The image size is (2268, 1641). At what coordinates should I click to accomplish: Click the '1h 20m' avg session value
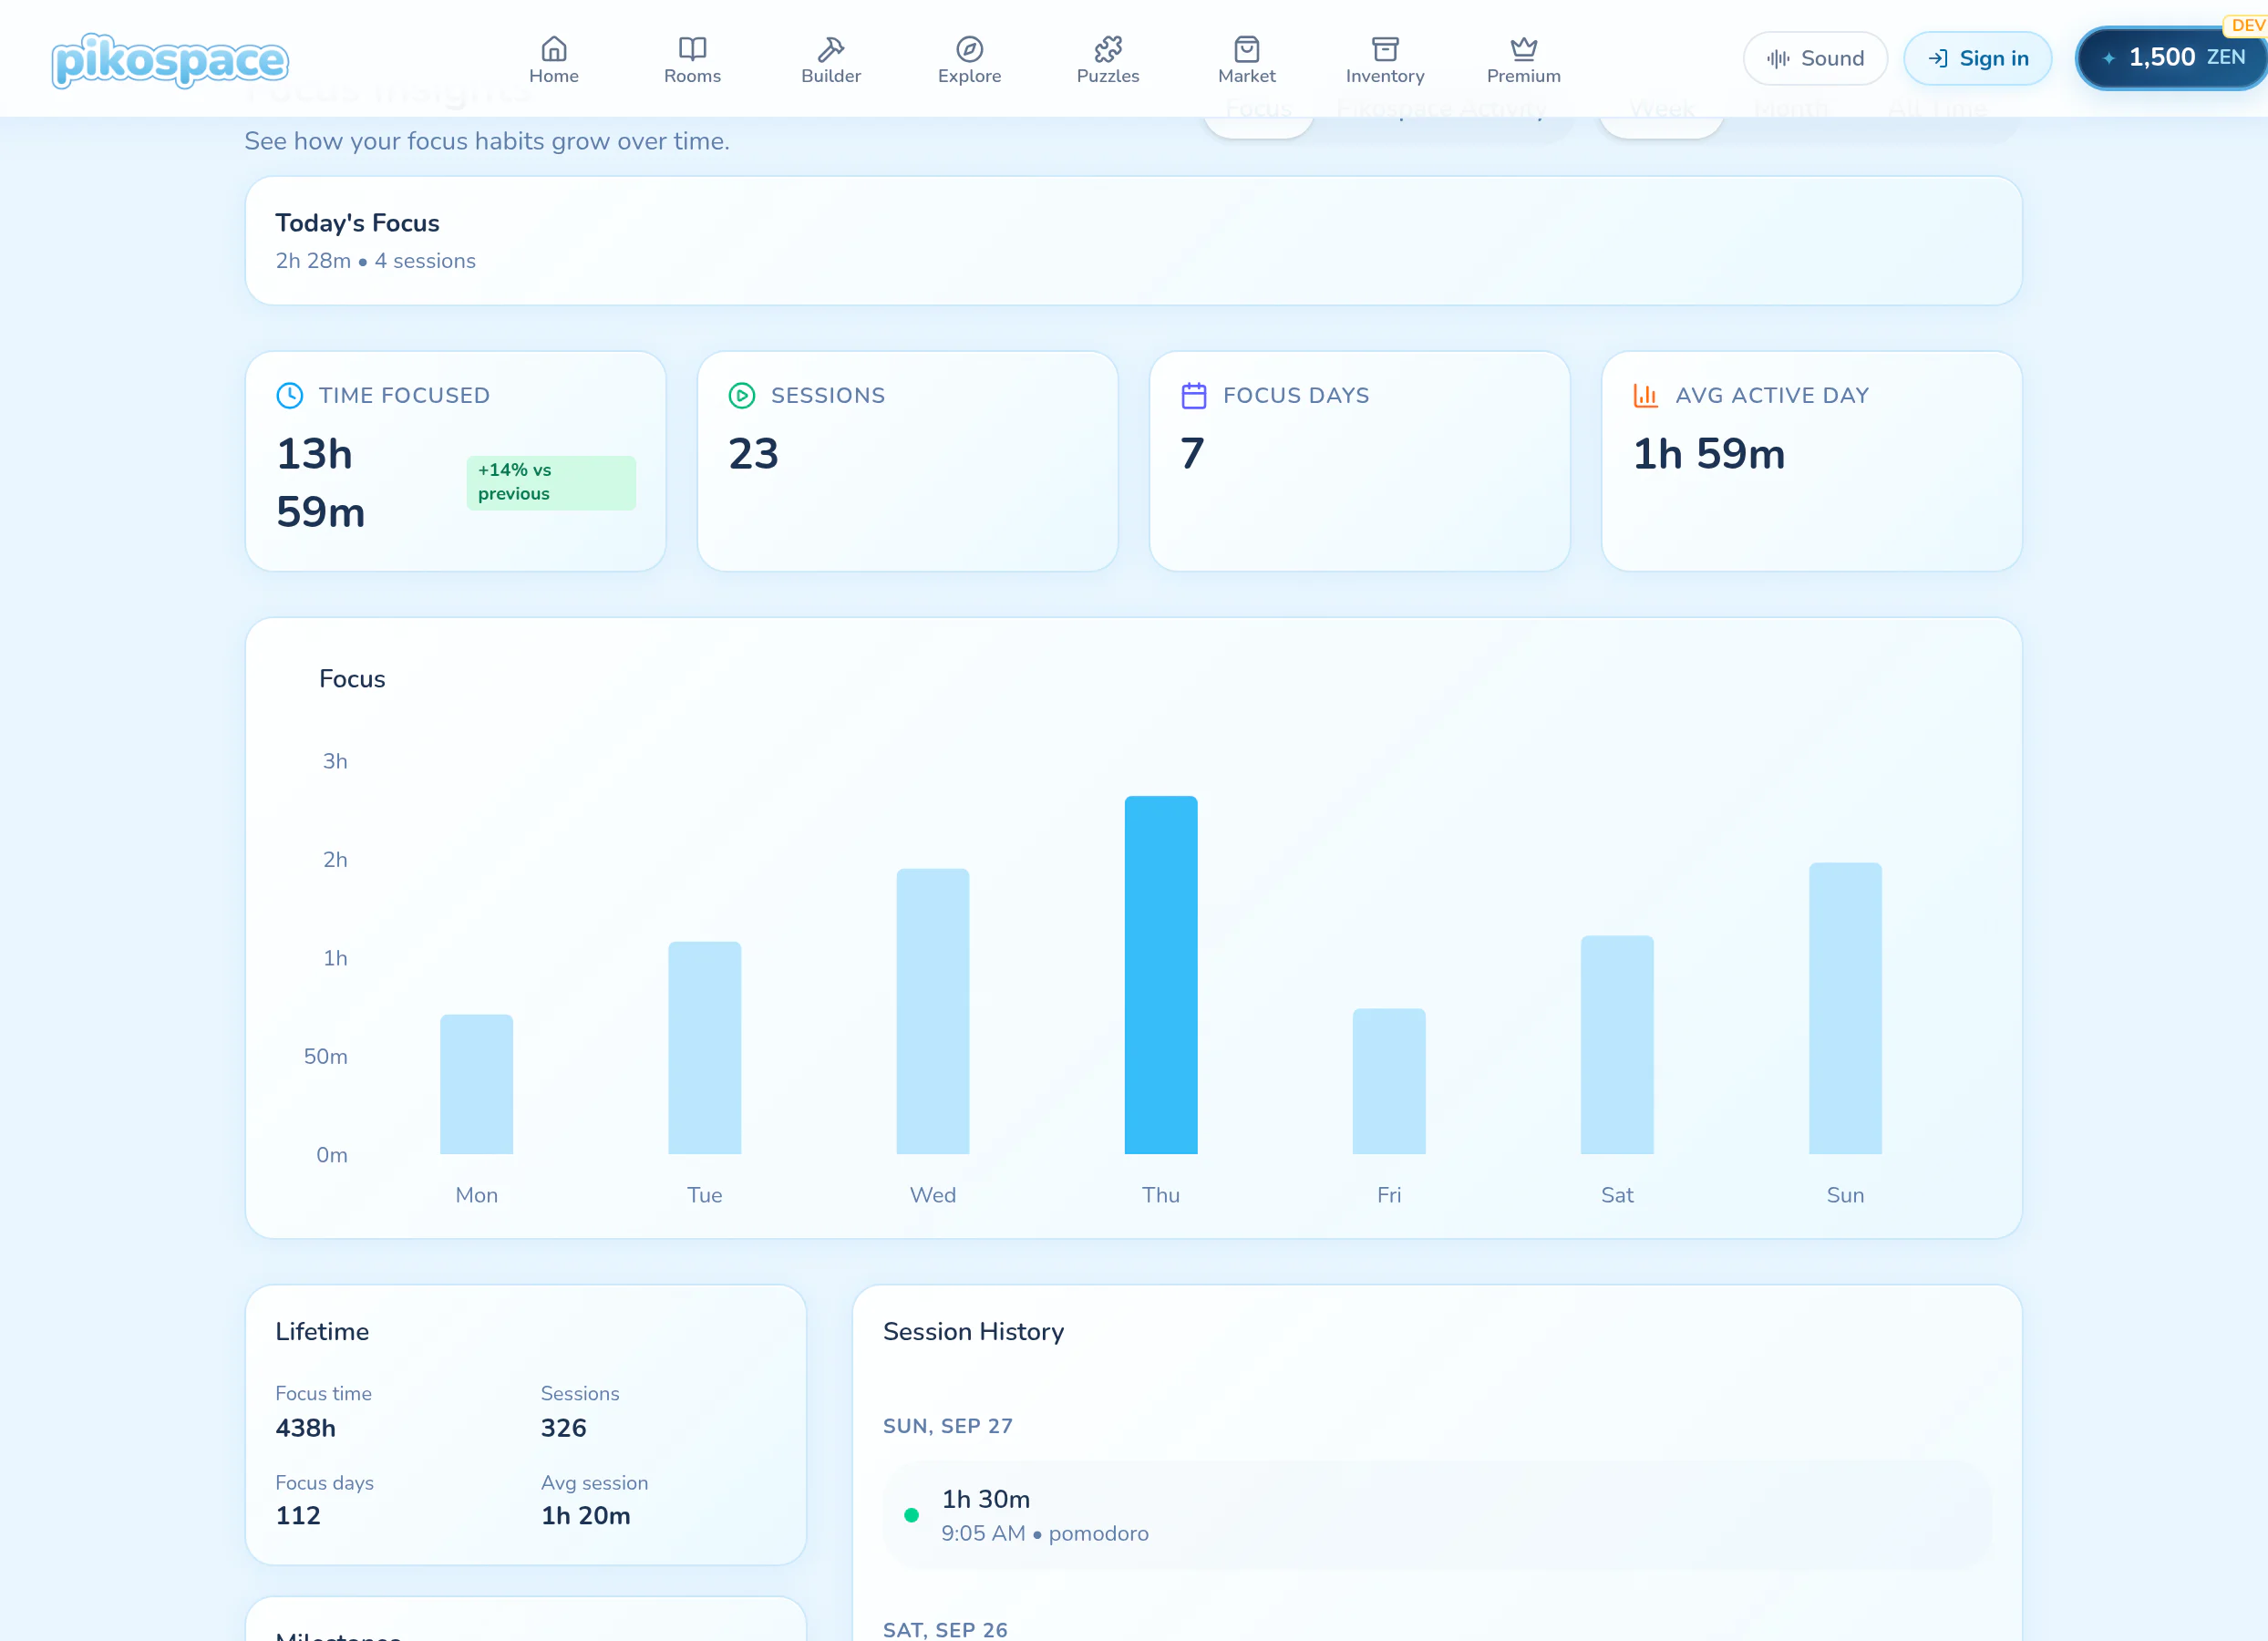(x=585, y=1515)
